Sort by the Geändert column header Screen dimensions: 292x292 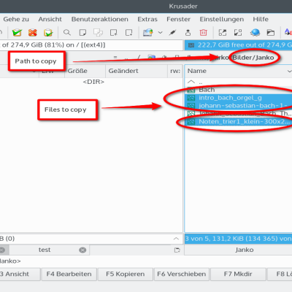pos(137,71)
